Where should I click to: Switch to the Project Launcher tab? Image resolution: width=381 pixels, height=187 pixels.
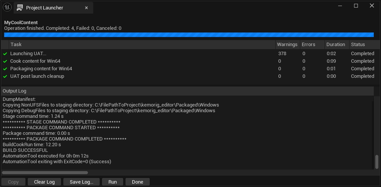(x=45, y=8)
